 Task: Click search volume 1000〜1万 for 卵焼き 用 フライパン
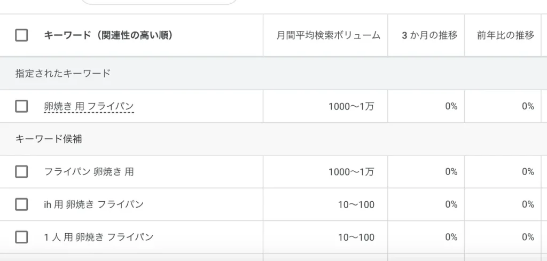[351, 106]
